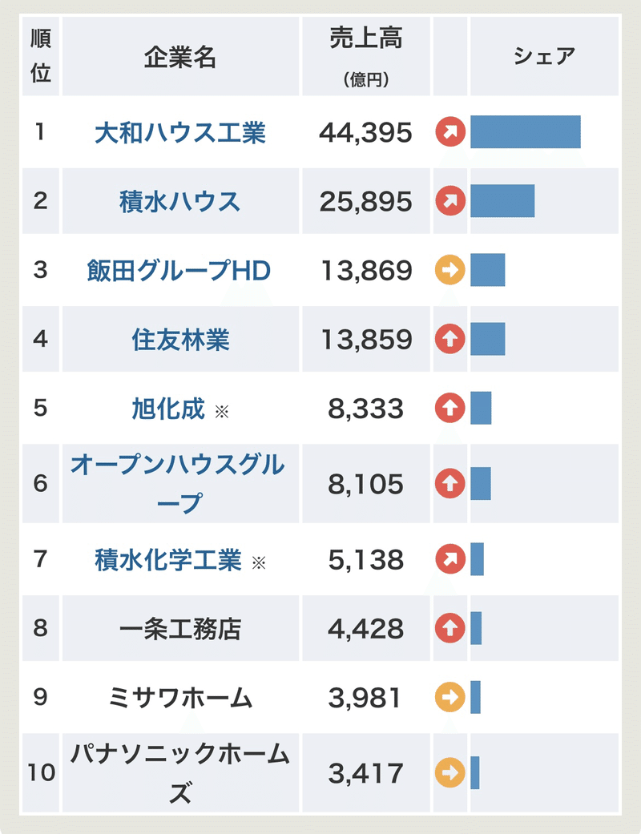Follow the 飯田グループHD link

click(x=179, y=271)
